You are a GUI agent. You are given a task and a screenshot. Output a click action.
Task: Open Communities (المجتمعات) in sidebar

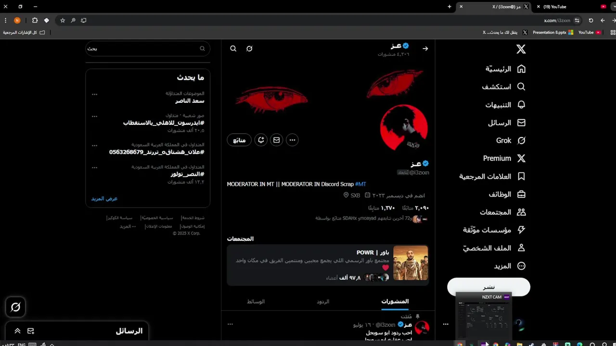click(502, 212)
